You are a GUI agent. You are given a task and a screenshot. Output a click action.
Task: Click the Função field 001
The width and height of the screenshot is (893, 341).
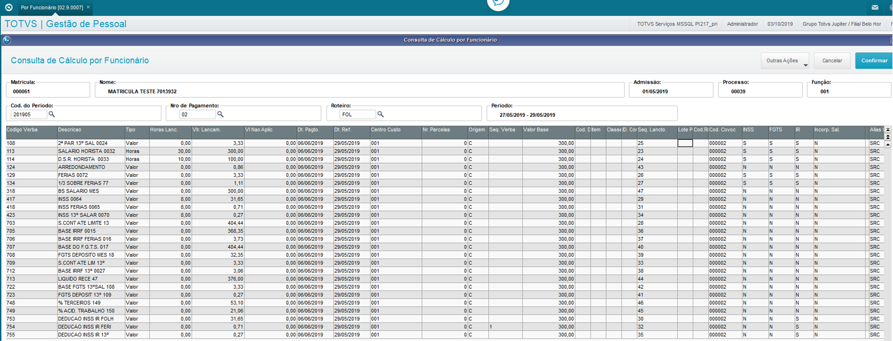849,91
